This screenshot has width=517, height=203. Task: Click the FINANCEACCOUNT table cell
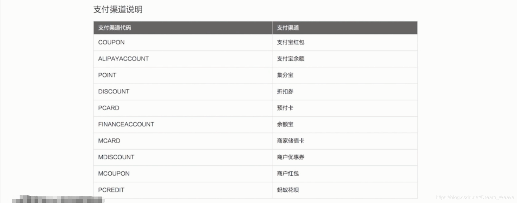[126, 124]
